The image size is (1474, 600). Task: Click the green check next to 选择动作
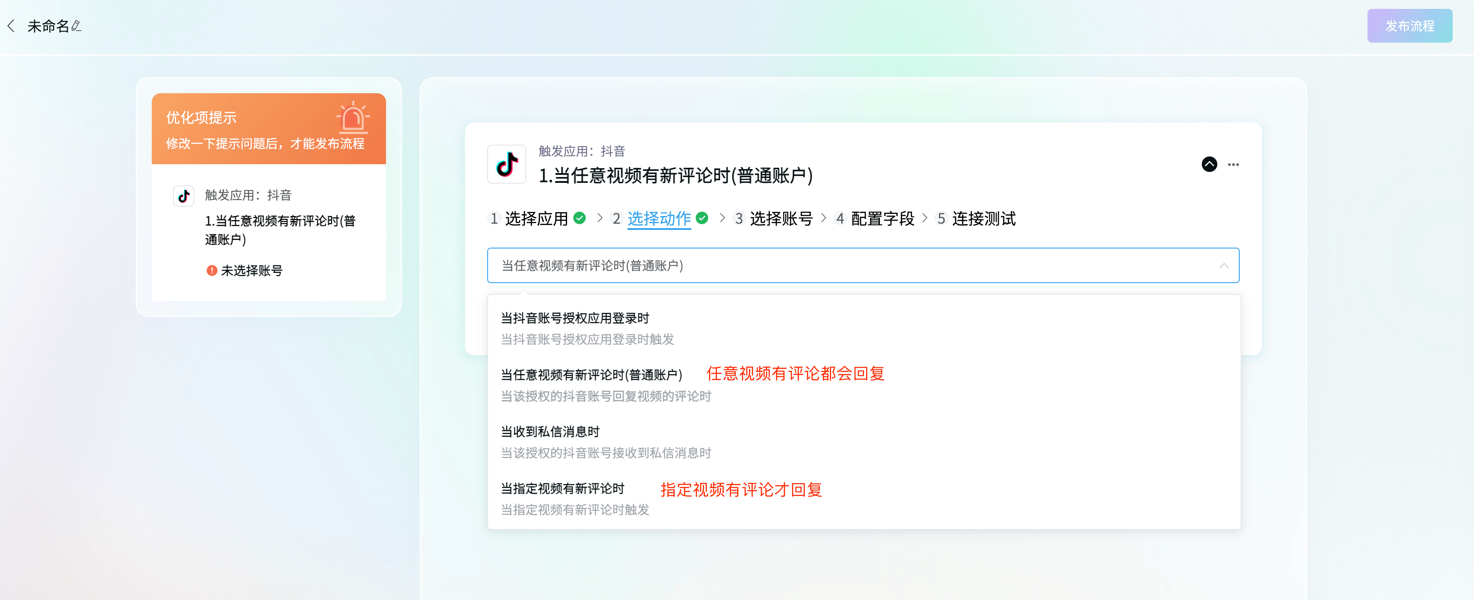tap(702, 218)
